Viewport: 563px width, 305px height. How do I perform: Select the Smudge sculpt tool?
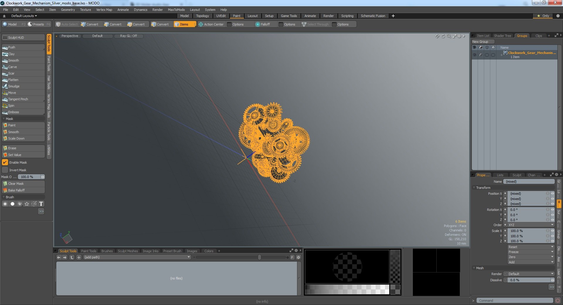[x=23, y=86]
